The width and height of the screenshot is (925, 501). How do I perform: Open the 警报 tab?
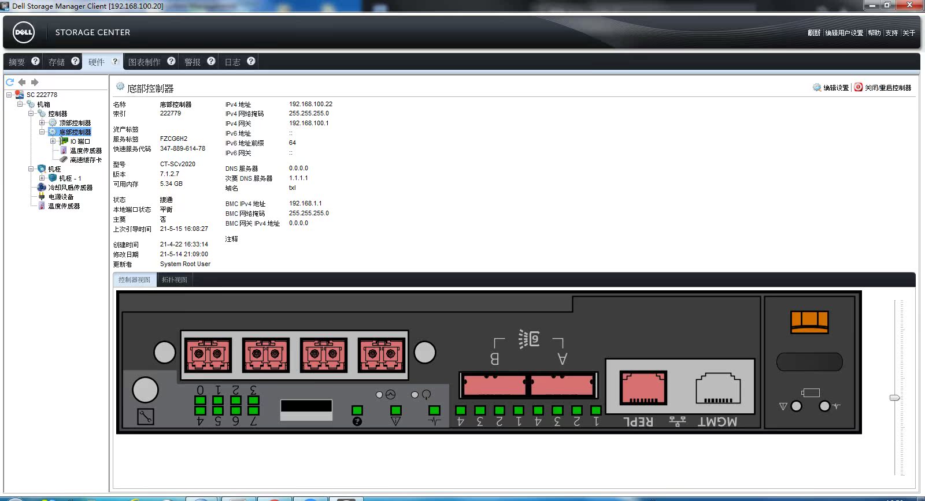(193, 62)
